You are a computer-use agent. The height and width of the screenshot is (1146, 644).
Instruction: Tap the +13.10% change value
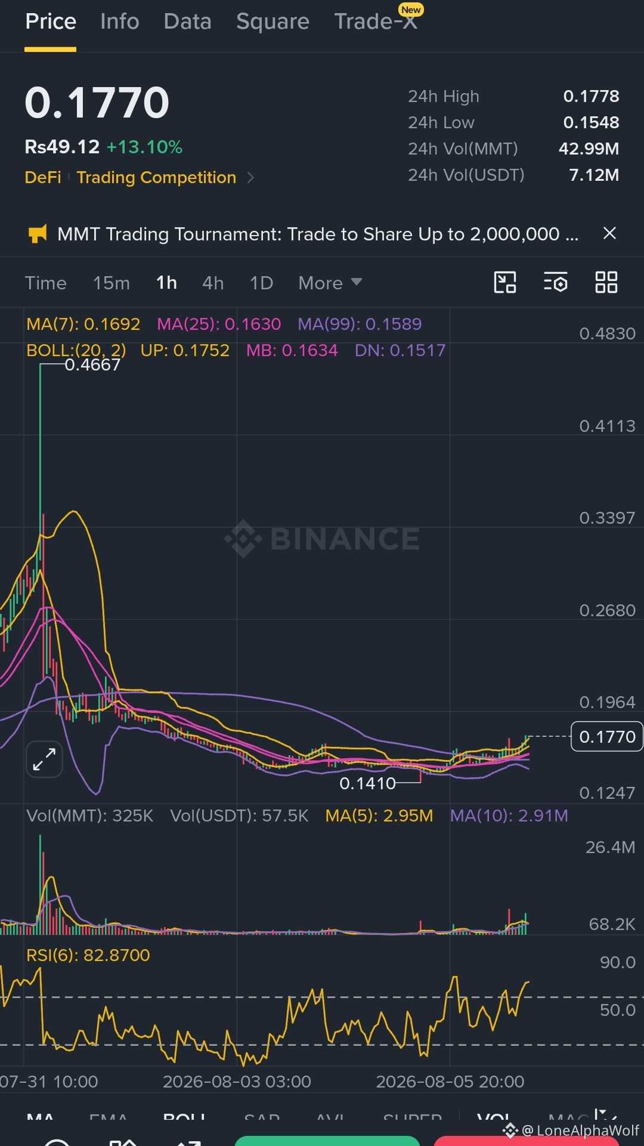coord(144,147)
